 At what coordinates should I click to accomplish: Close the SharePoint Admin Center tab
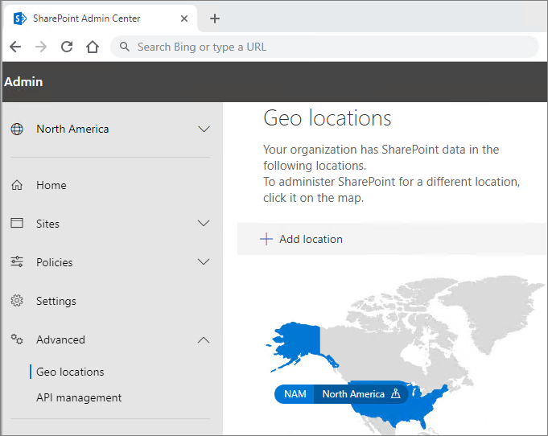click(x=184, y=19)
